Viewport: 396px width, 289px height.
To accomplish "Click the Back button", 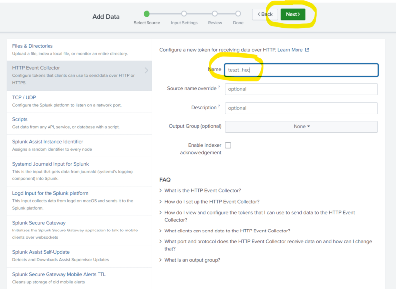I will point(265,14).
